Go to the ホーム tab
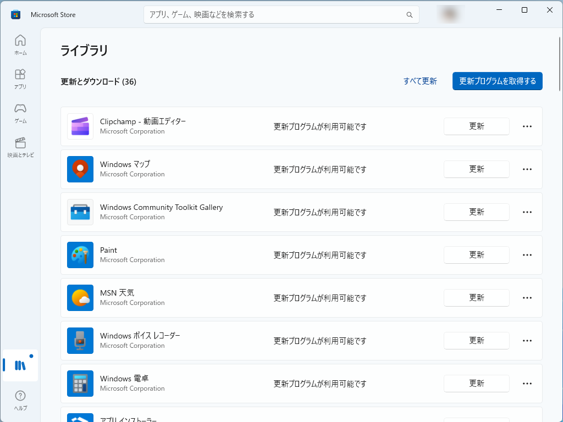The image size is (563, 422). pos(20,44)
